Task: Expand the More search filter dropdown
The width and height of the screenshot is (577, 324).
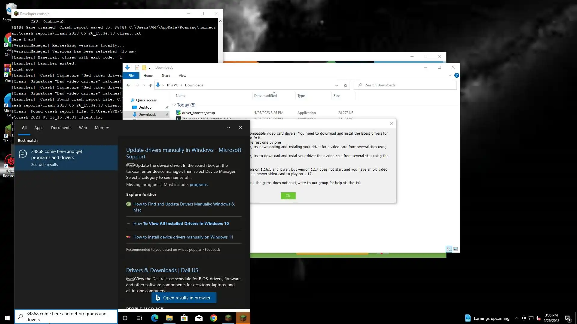Action: click(102, 128)
